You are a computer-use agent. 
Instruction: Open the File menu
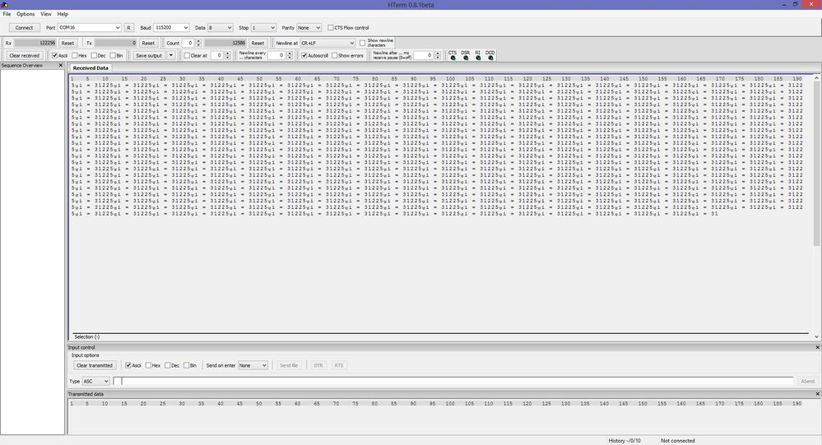7,14
